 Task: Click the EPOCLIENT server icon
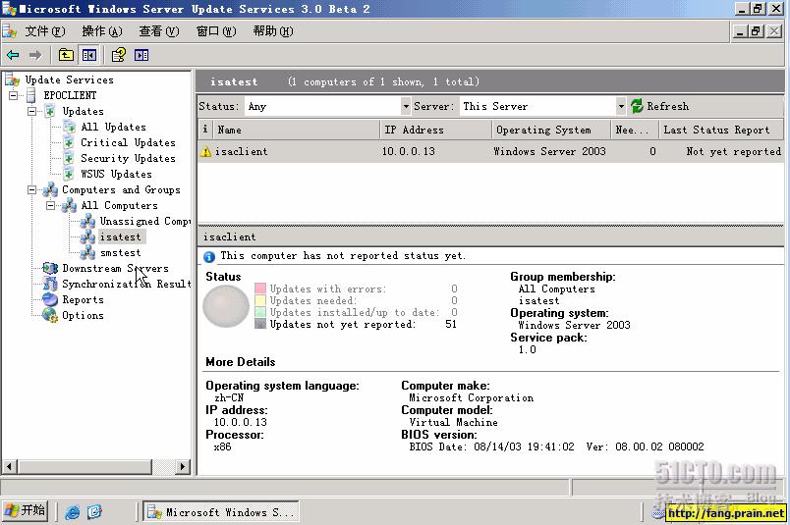click(31, 95)
